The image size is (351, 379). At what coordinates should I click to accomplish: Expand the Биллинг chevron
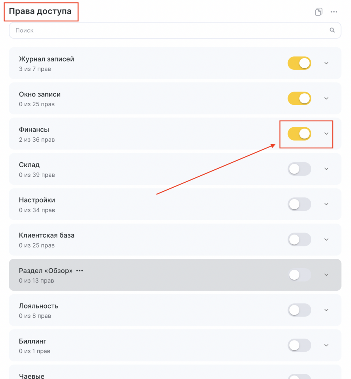click(x=326, y=345)
